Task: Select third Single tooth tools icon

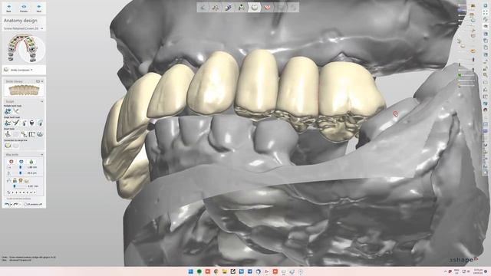Action: tap(24, 123)
